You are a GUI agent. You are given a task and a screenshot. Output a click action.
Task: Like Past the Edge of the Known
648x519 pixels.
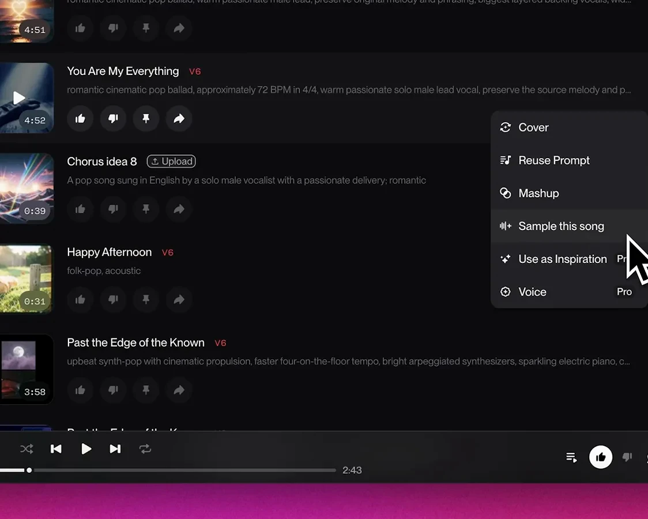point(80,390)
